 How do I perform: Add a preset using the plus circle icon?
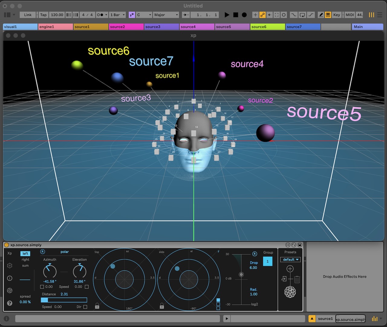(x=290, y=269)
